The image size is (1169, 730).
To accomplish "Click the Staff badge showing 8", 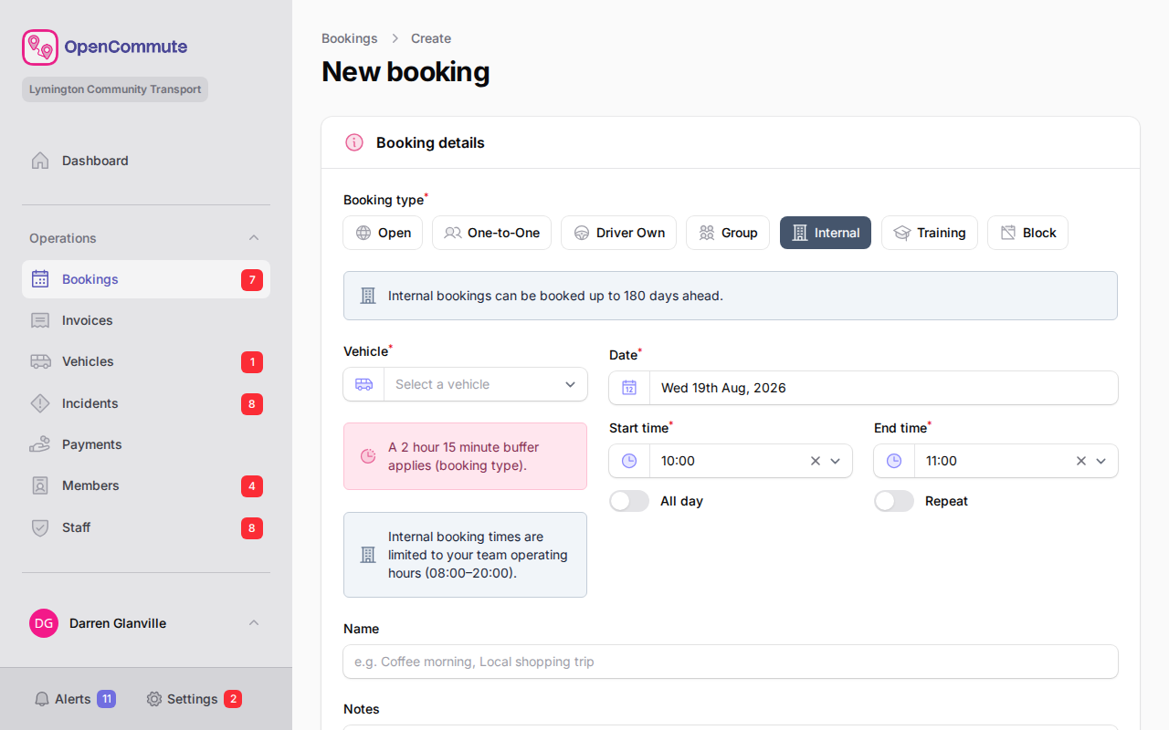I will click(x=252, y=528).
